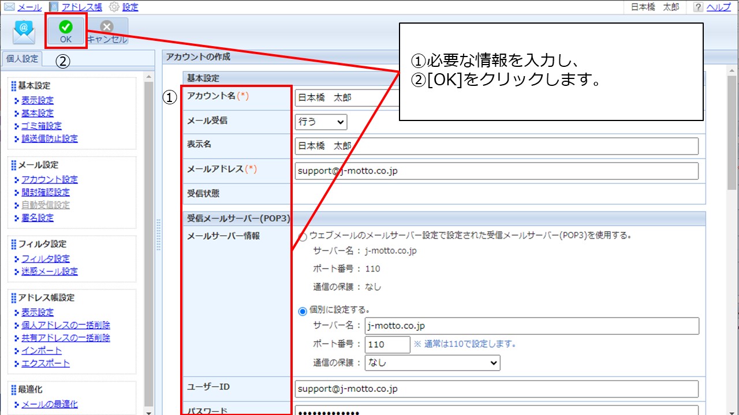Open フィルタ設定 link in sidebar
739x415 pixels.
[x=46, y=259]
